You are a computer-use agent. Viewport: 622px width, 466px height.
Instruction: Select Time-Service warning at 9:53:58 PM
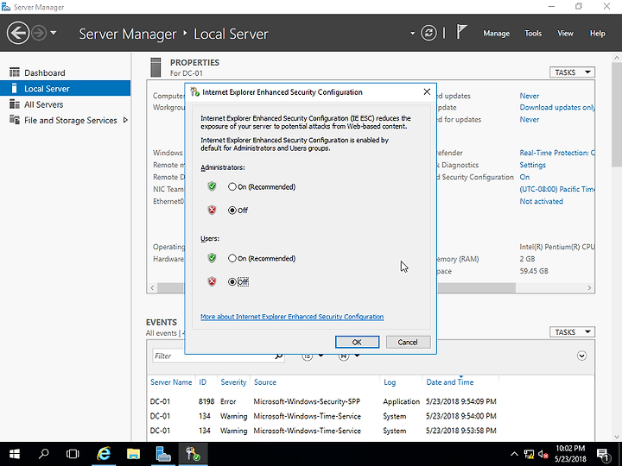coord(370,431)
